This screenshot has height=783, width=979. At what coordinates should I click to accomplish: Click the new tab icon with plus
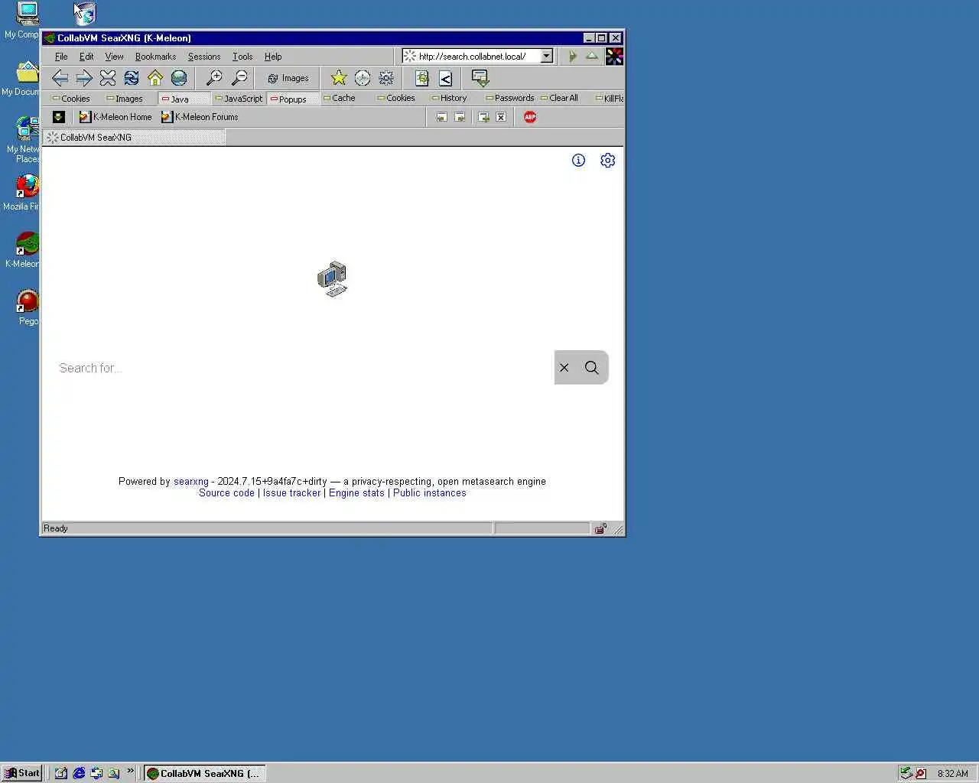point(483,117)
